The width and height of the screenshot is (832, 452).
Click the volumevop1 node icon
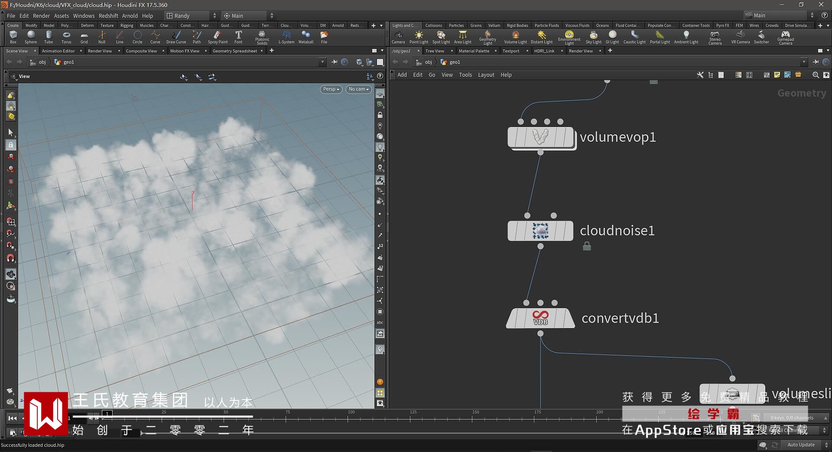(x=540, y=137)
